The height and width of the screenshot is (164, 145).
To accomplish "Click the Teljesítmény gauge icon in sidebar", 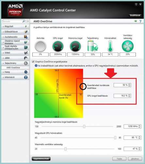I will pyautogui.click(x=26, y=63).
